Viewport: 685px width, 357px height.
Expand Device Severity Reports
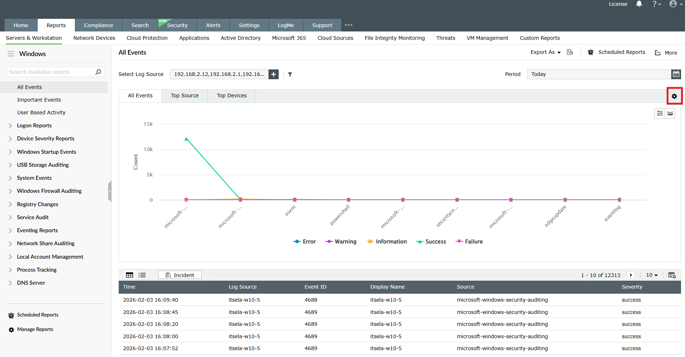(10, 139)
